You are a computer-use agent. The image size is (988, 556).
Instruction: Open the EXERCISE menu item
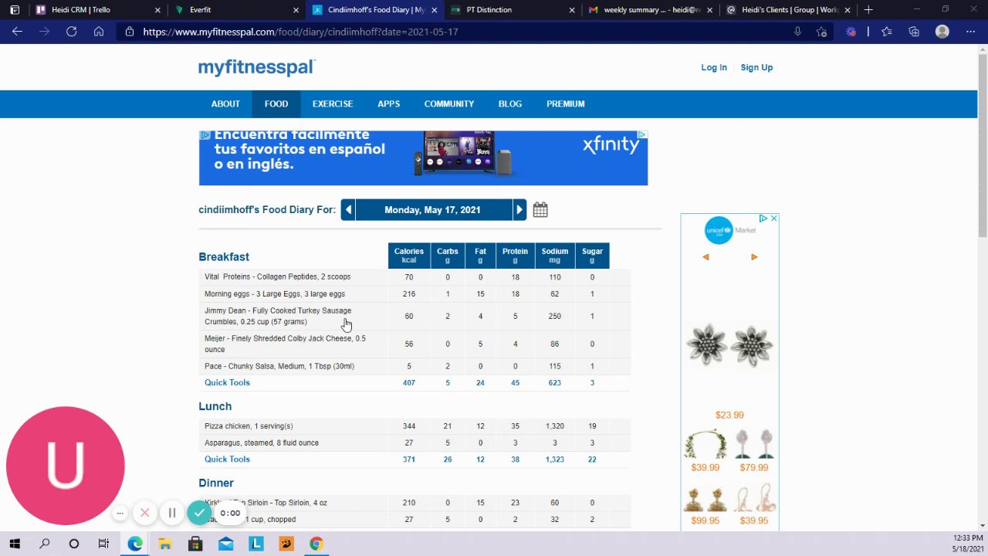point(333,104)
